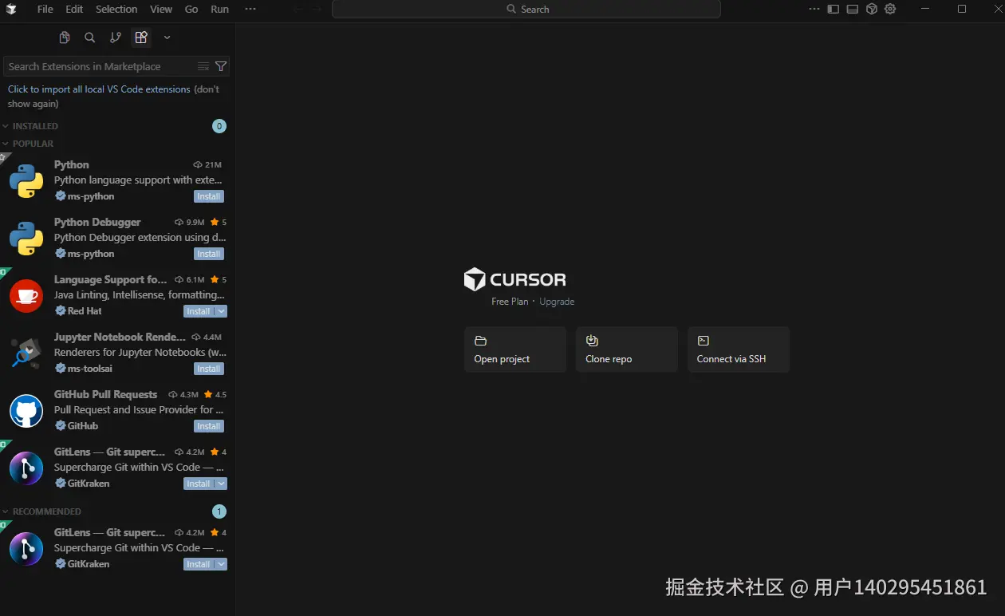Click import all local VS Code extensions link

99,89
